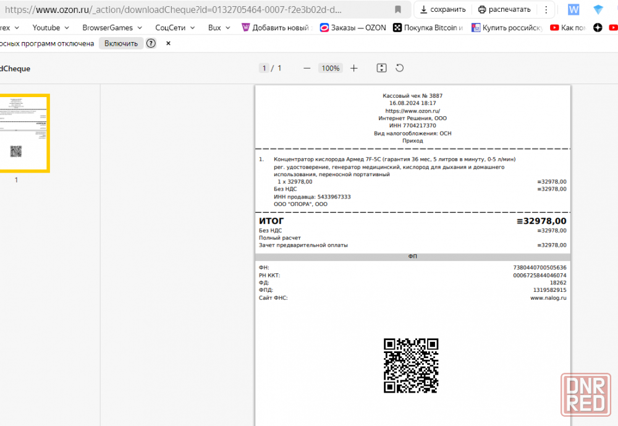Click the bookmark icon in address bar

click(x=397, y=9)
